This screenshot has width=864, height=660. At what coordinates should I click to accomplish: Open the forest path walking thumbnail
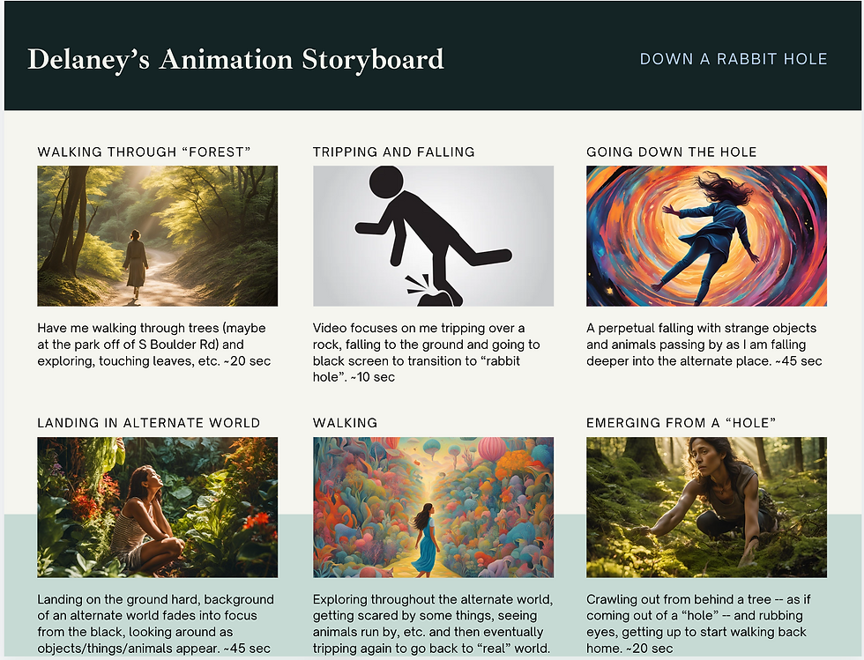click(157, 235)
